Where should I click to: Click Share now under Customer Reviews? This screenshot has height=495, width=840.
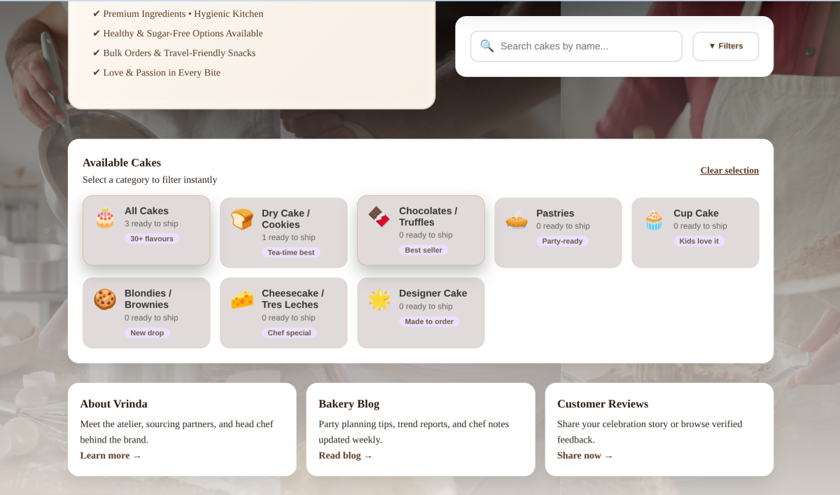click(x=584, y=456)
